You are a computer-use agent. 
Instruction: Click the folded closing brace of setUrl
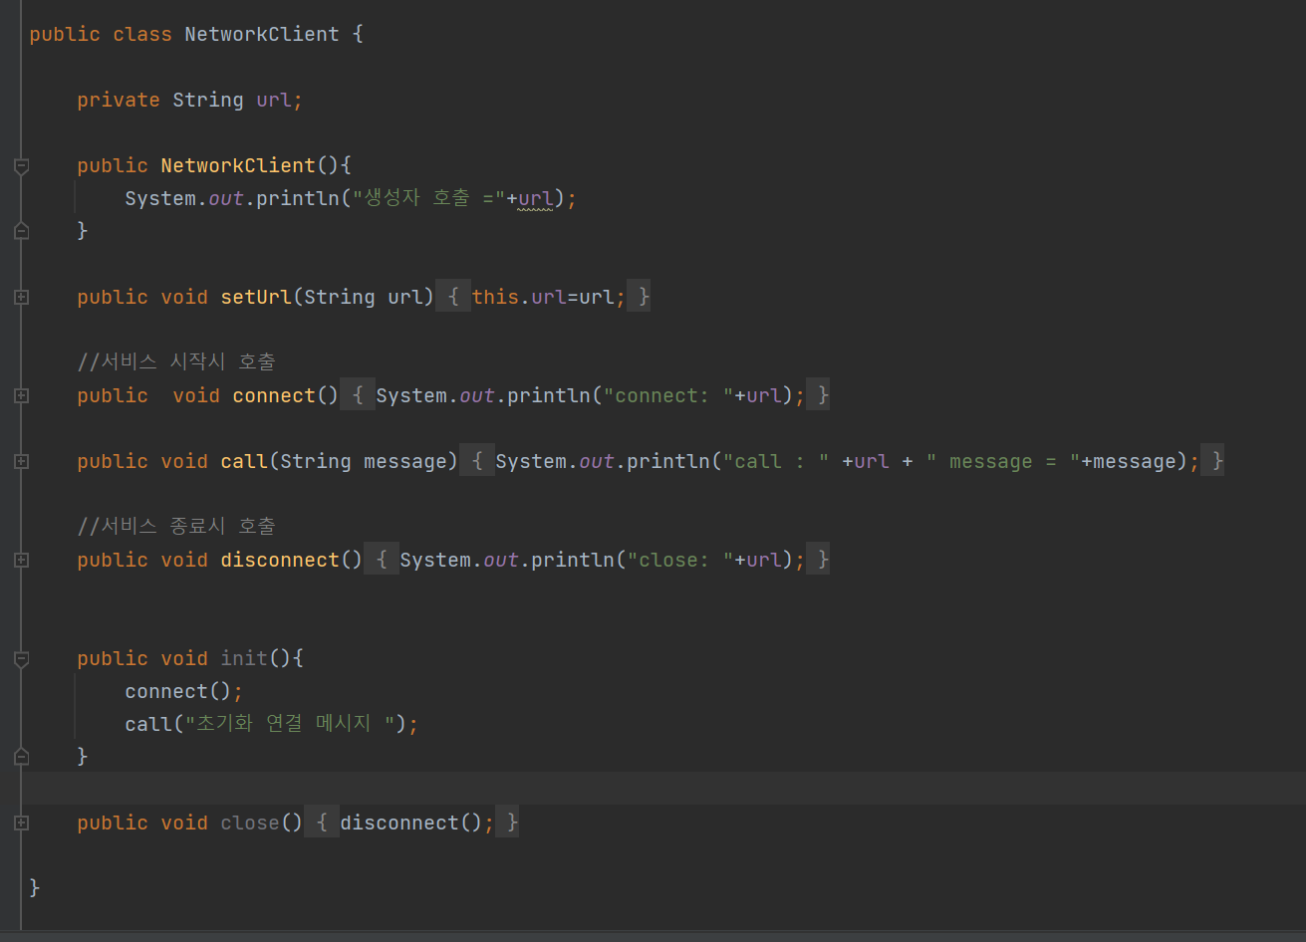(x=639, y=297)
